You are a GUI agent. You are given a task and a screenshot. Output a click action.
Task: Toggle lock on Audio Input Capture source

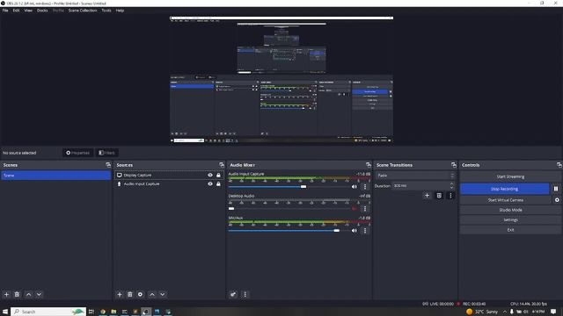point(218,183)
